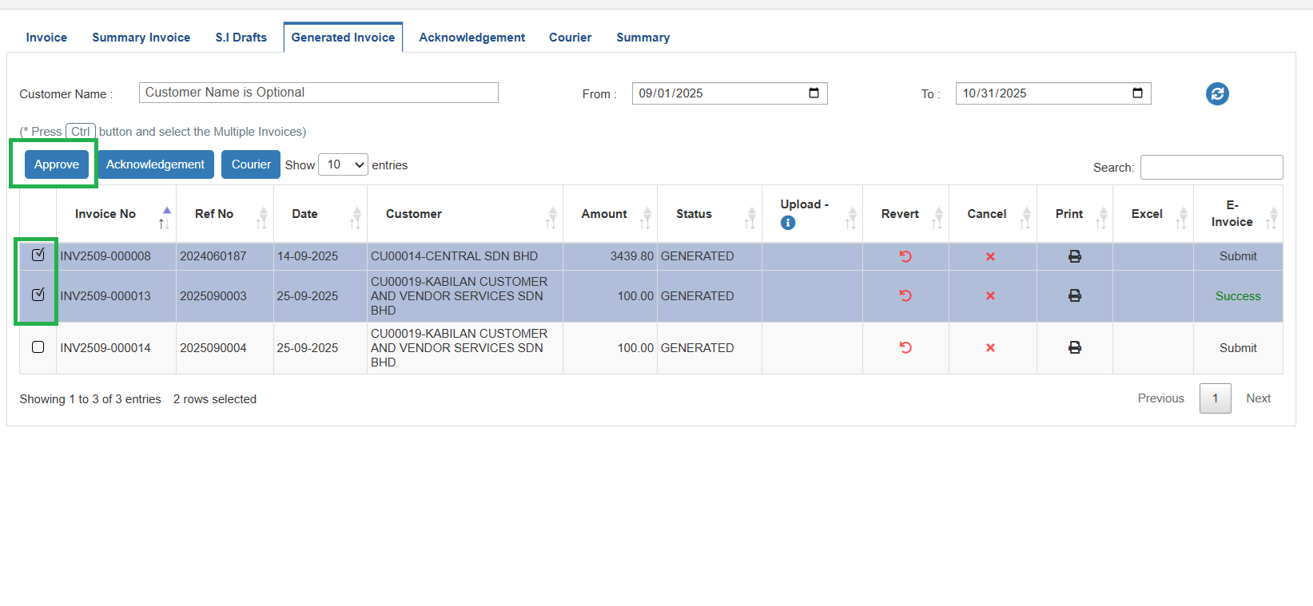Screen dimensions: 1313x606
Task: Revert invoice INV2509-000013
Action: (905, 295)
